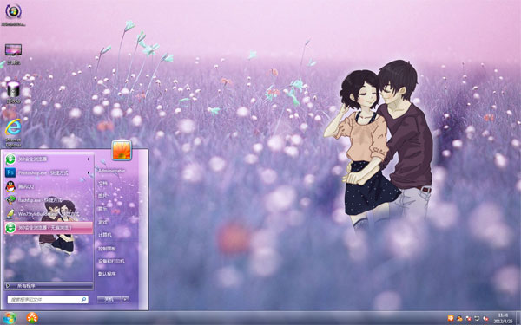Viewport: 521px width, 325px height.
Task: Open Photoshop.exe shortcut in Start menu
Action: pos(49,172)
